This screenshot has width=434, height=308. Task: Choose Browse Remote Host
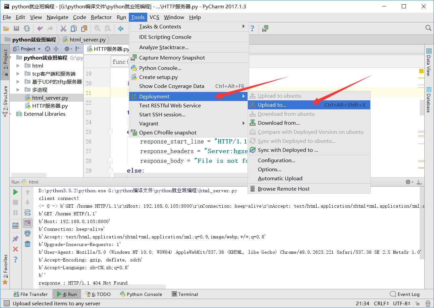(x=309, y=189)
